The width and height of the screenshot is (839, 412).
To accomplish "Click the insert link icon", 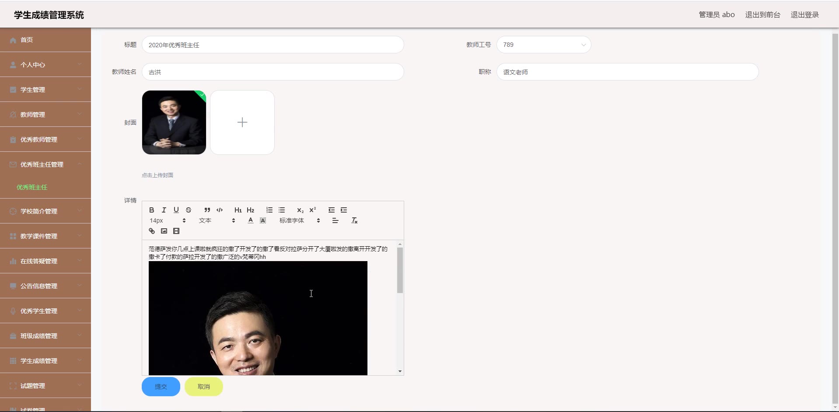I will tap(152, 231).
